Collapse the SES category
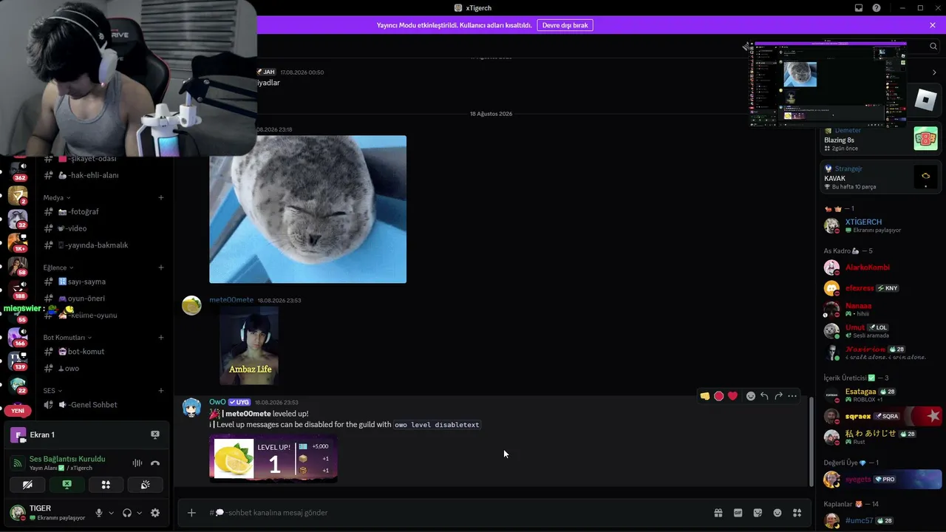This screenshot has height=532, width=946. tap(52, 391)
